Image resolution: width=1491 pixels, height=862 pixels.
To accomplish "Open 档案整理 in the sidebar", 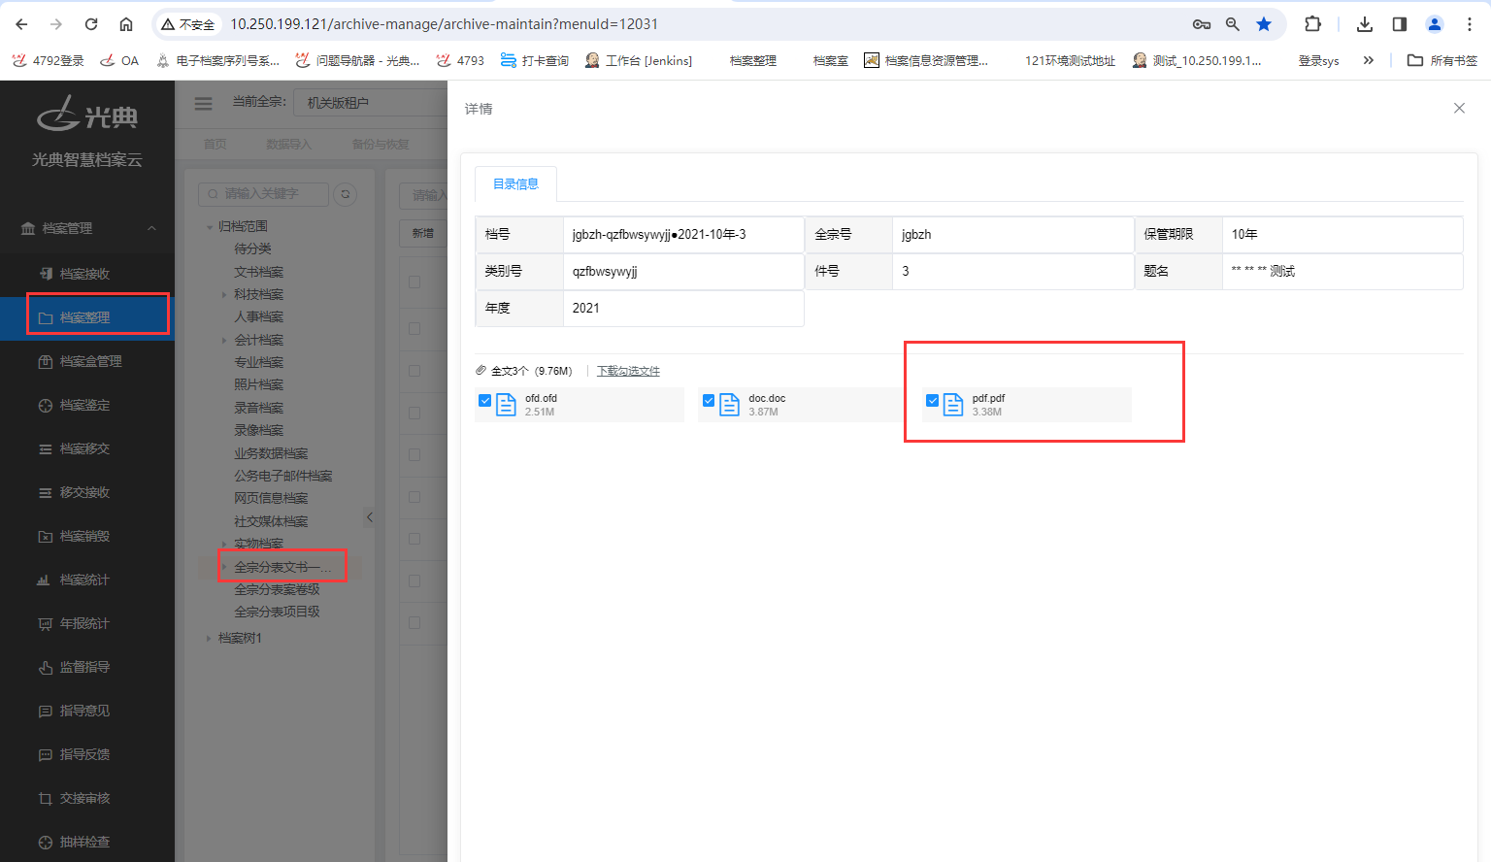I will [x=86, y=317].
